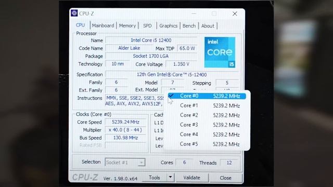Screen dimensions: 333x187
Task: Open the Socket #1 selection dropdown
Action: (x=125, y=163)
